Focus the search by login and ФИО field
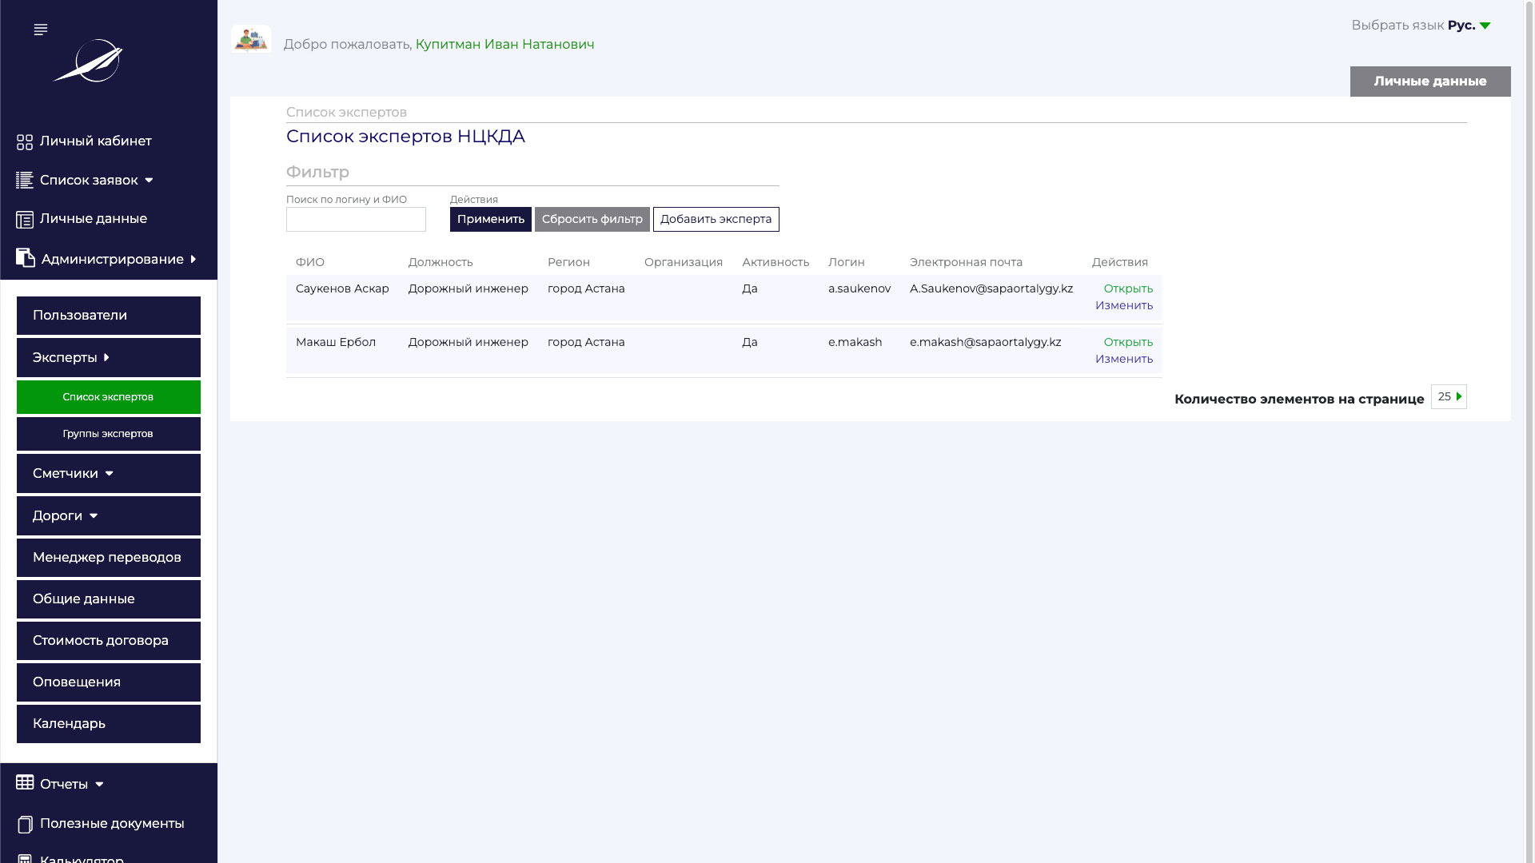The image size is (1535, 863). (356, 219)
